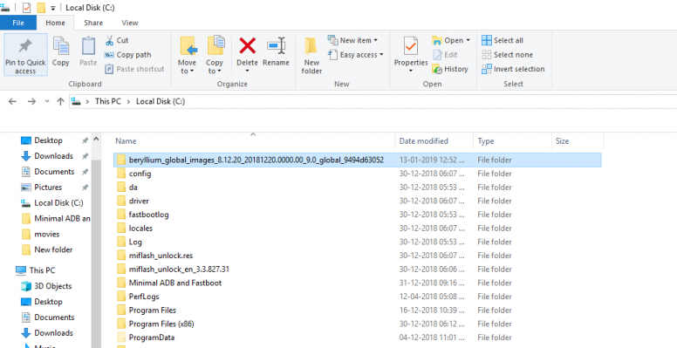Open Pictures in Quick access
This screenshot has height=348, width=677.
48,188
